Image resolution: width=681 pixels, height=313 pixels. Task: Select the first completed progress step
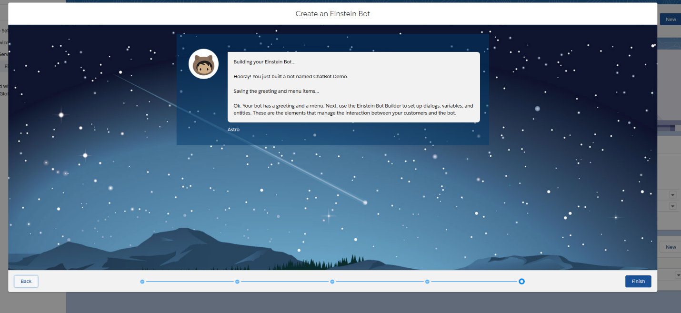point(142,282)
